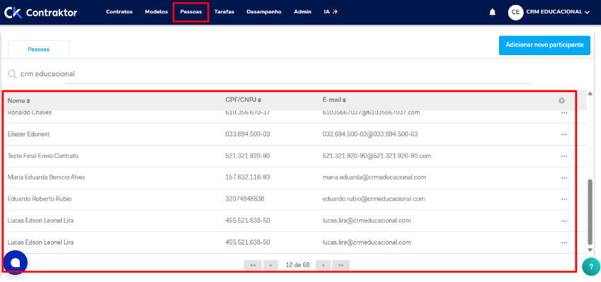Go to next page of results
The height and width of the screenshot is (282, 601).
[x=323, y=265]
